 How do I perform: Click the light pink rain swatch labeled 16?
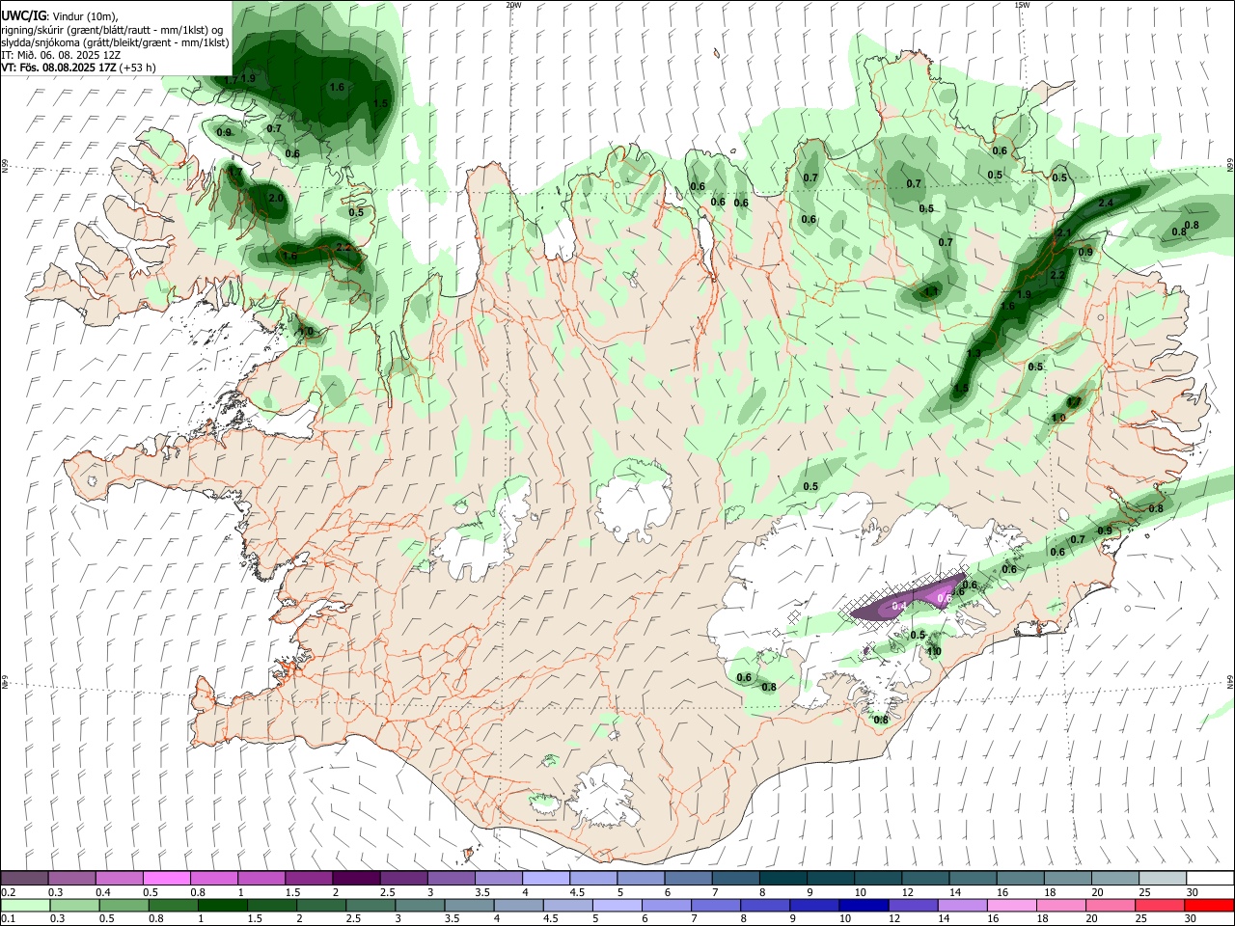click(1010, 905)
